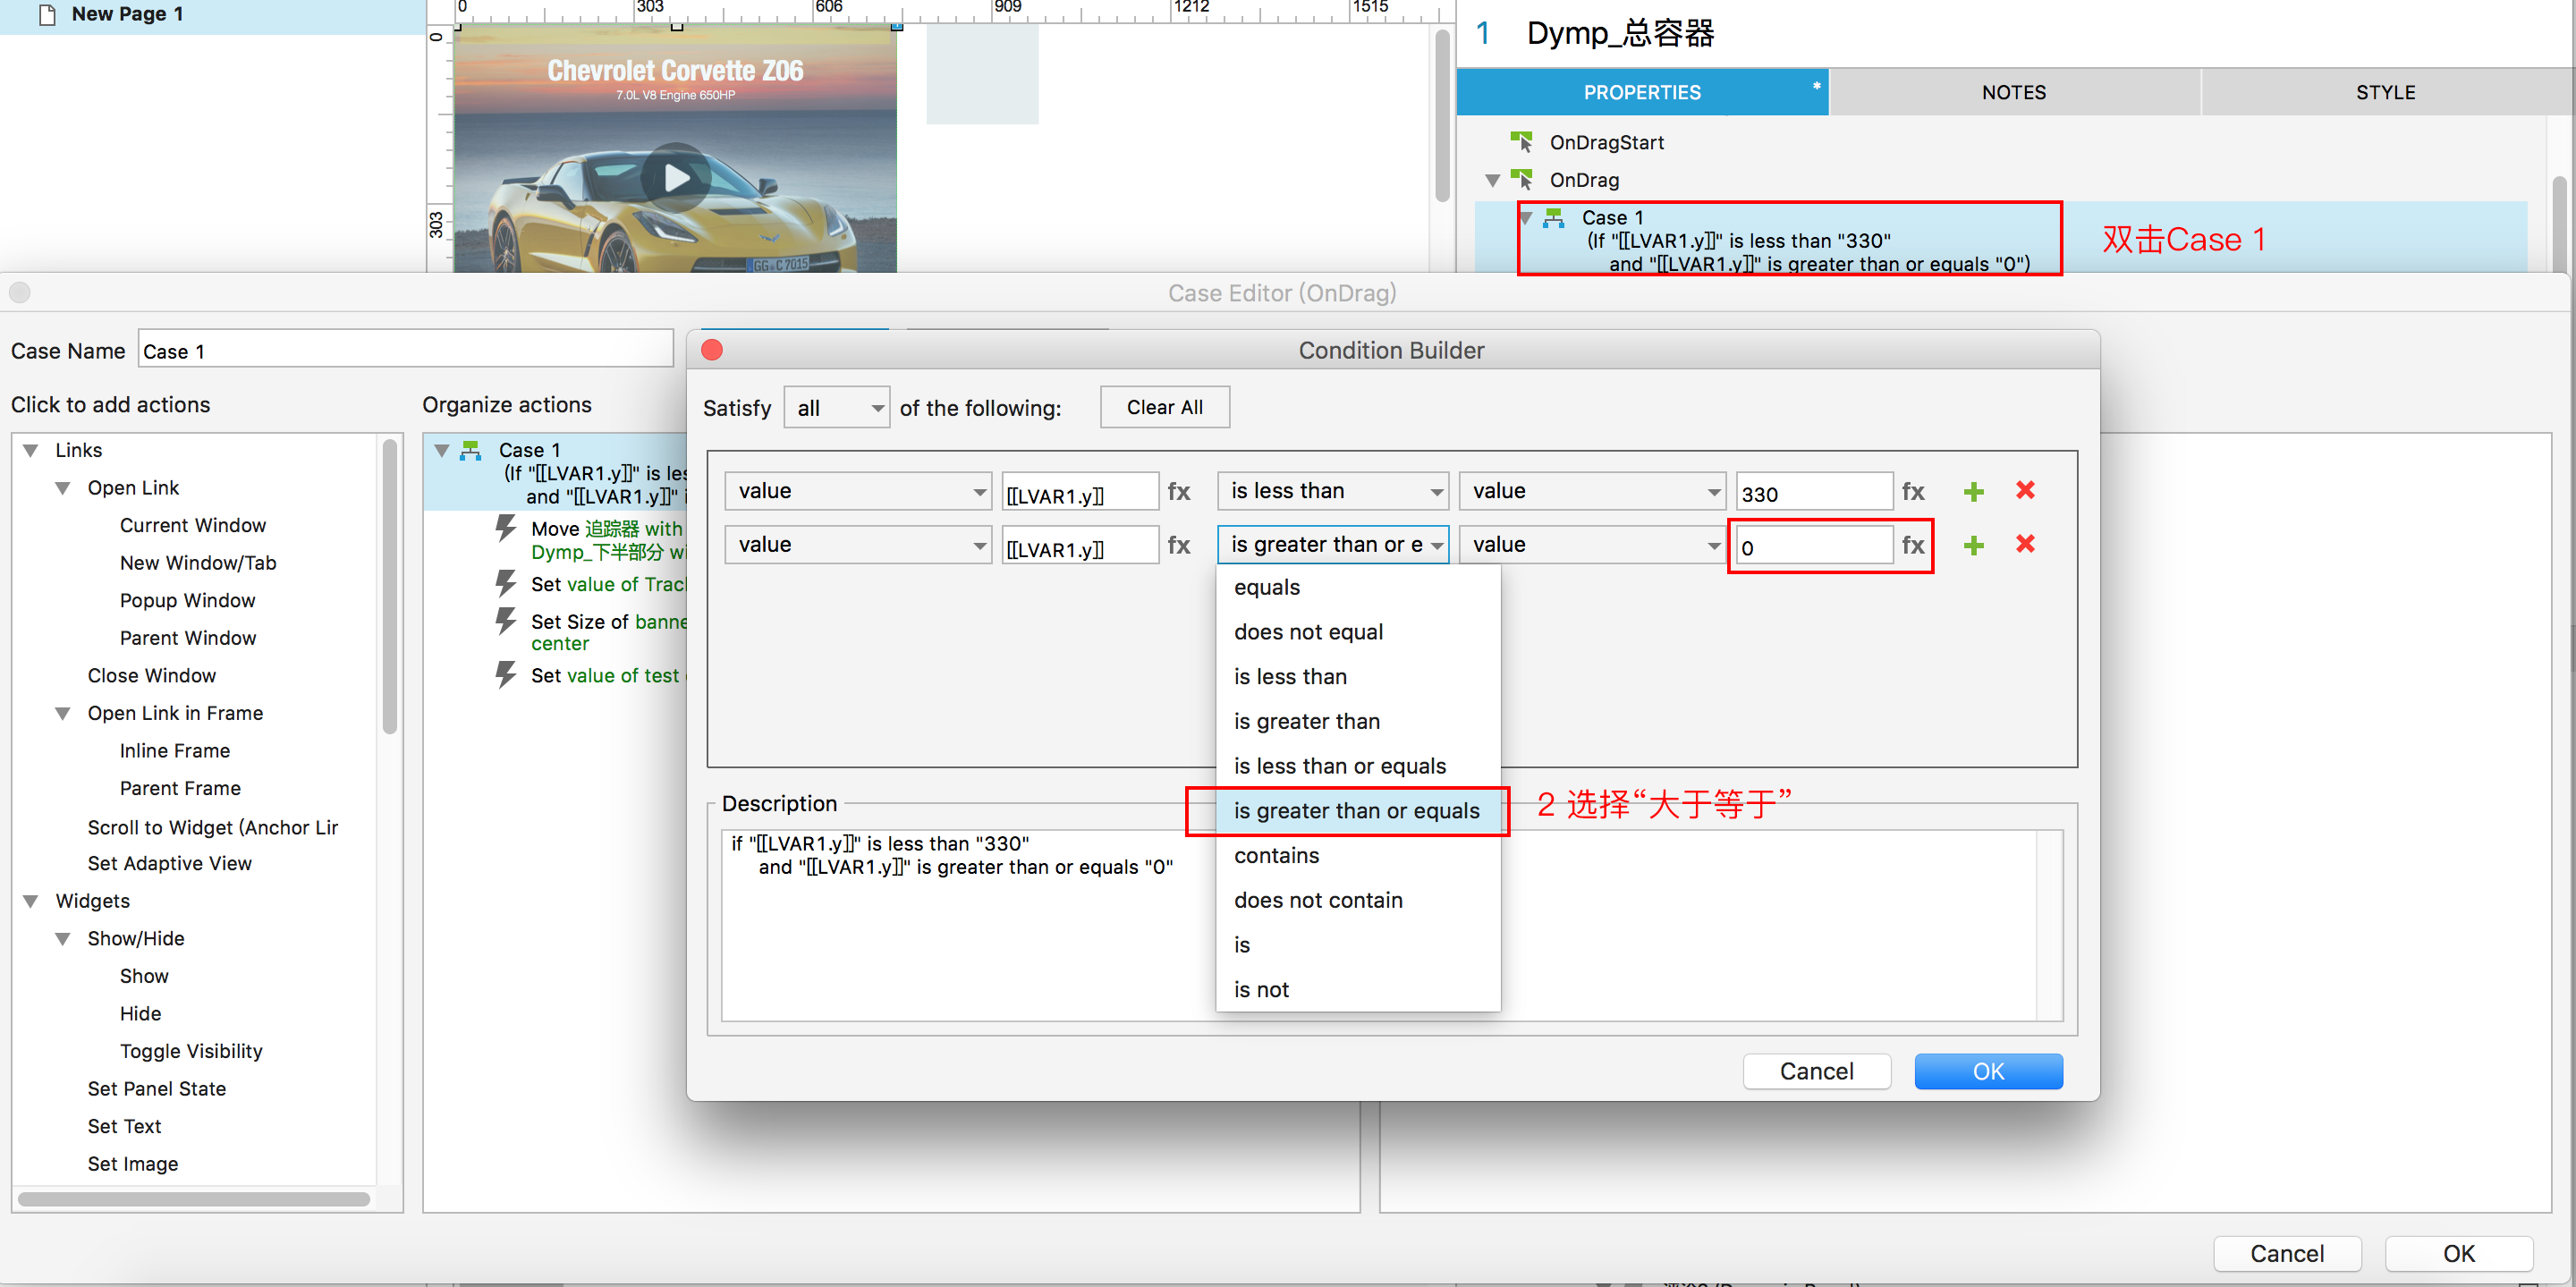Screen dimensions: 2576x1287
Task: Collapse the Show/Hide tree group
Action: pyautogui.click(x=63, y=938)
